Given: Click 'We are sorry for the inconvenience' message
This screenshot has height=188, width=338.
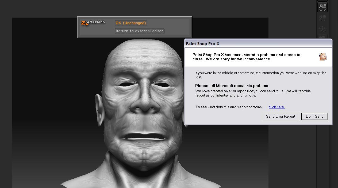Looking at the screenshot, I should 239,59.
